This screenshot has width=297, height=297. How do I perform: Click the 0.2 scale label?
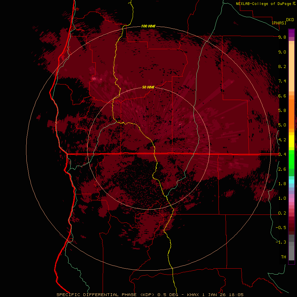coord(282,213)
